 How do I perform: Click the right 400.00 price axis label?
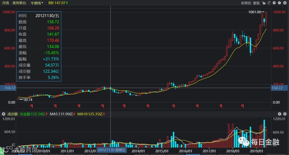coord(278,66)
